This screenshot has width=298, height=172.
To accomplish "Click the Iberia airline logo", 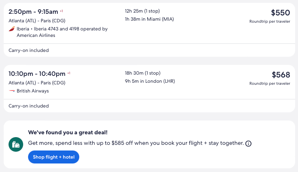I will (x=11, y=29).
